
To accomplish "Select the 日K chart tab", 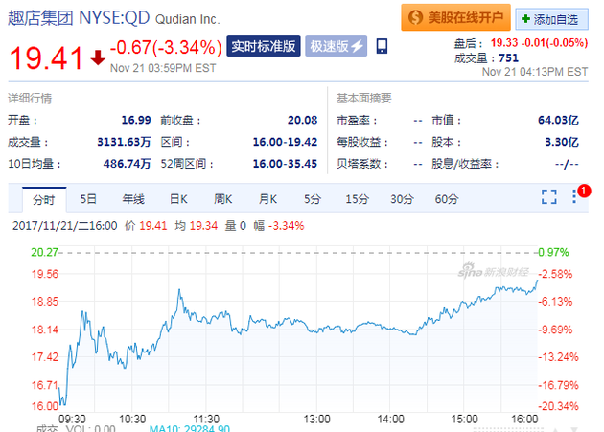I will click(x=178, y=199).
